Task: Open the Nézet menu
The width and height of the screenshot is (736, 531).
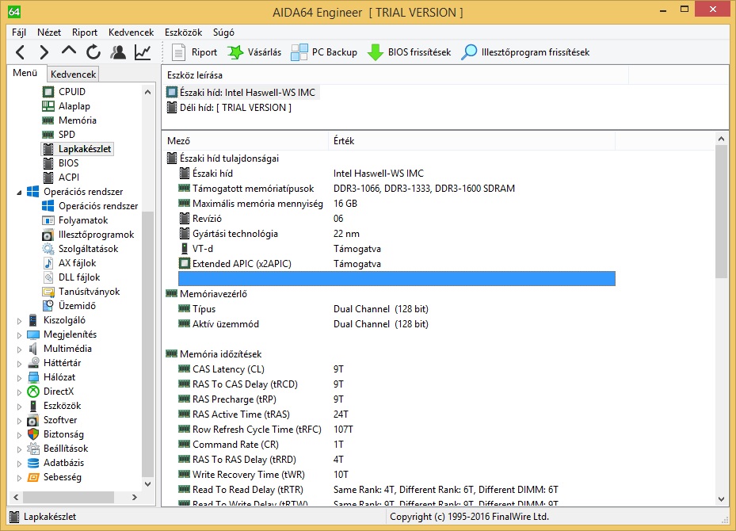Action: (x=49, y=32)
